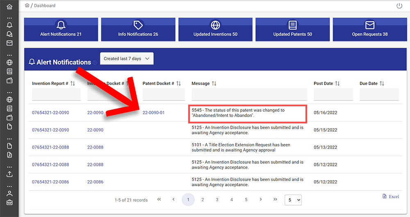Viewport: 410px width, 217px height.
Task: Export the table using the Excel link
Action: (391, 197)
